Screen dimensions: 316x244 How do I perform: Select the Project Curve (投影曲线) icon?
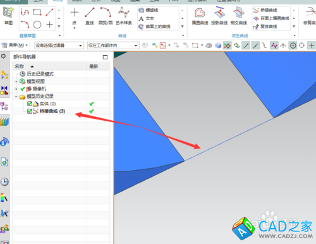219,16
